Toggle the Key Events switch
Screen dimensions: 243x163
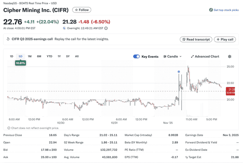point(136,56)
